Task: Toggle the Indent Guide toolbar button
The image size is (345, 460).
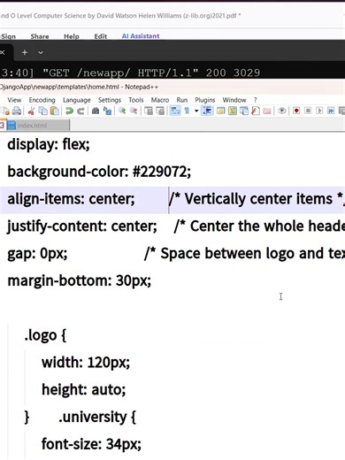Action: [x=208, y=111]
